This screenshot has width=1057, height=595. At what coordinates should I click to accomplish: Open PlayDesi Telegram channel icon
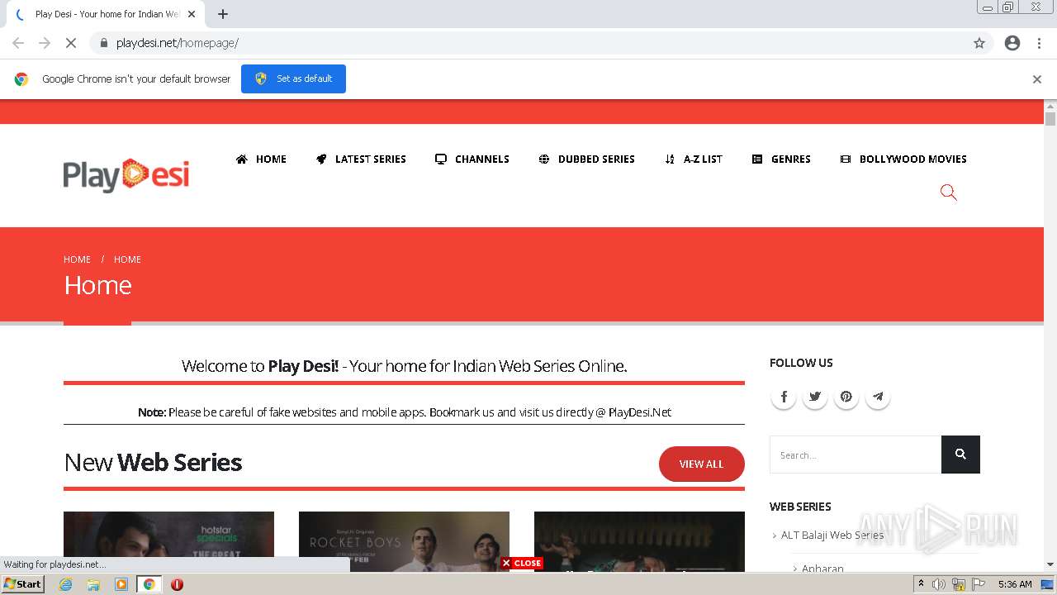pos(878,397)
